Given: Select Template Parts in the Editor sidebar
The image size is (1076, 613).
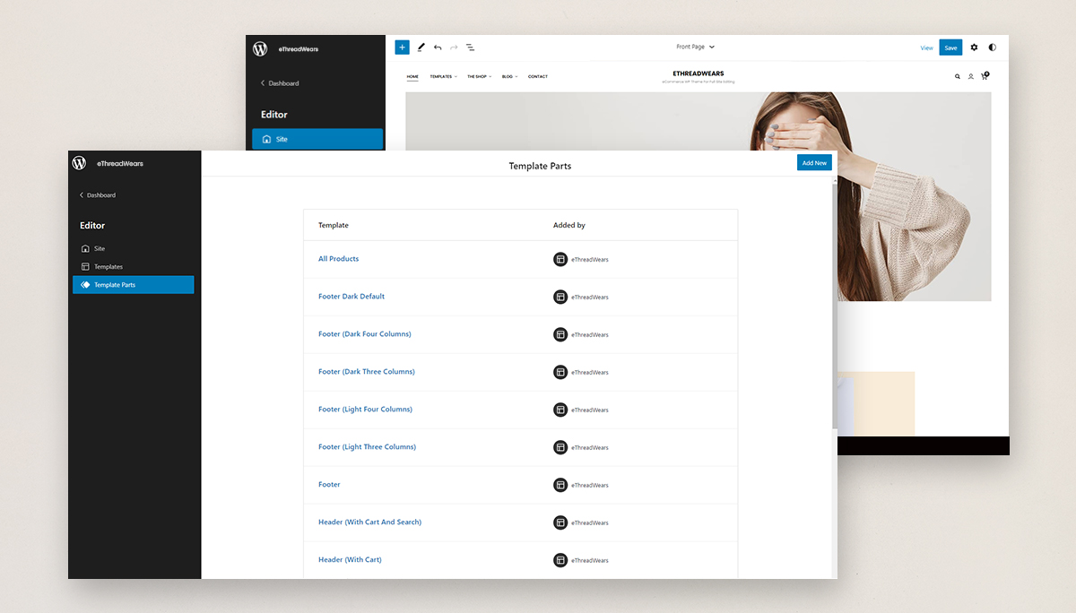Looking at the screenshot, I should (133, 285).
